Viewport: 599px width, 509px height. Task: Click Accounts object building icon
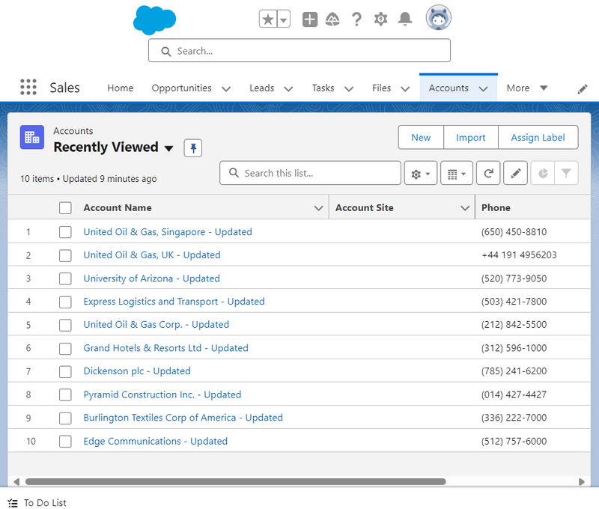(32, 137)
